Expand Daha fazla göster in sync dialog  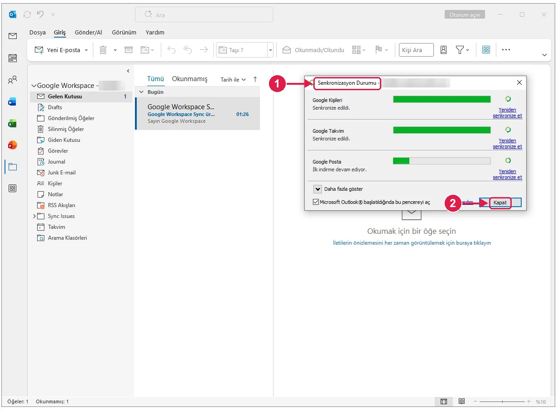coord(317,189)
